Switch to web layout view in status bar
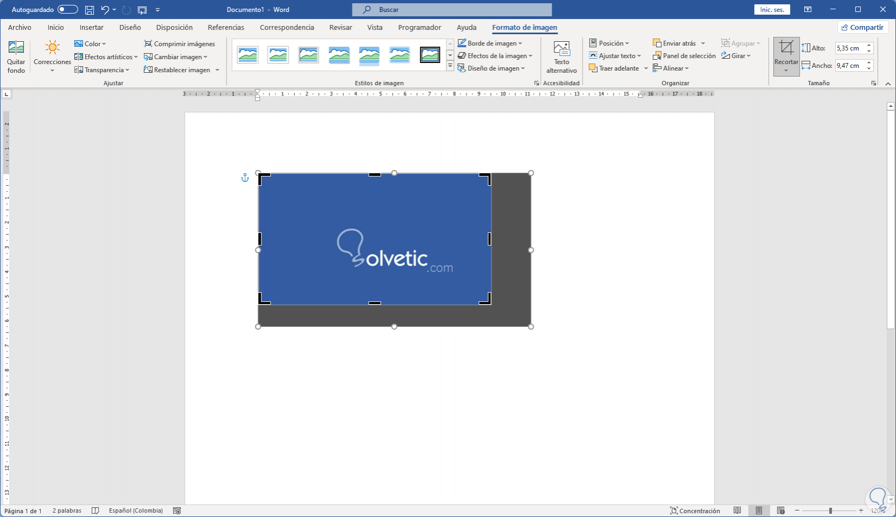Viewport: 896px width, 517px height. point(780,510)
